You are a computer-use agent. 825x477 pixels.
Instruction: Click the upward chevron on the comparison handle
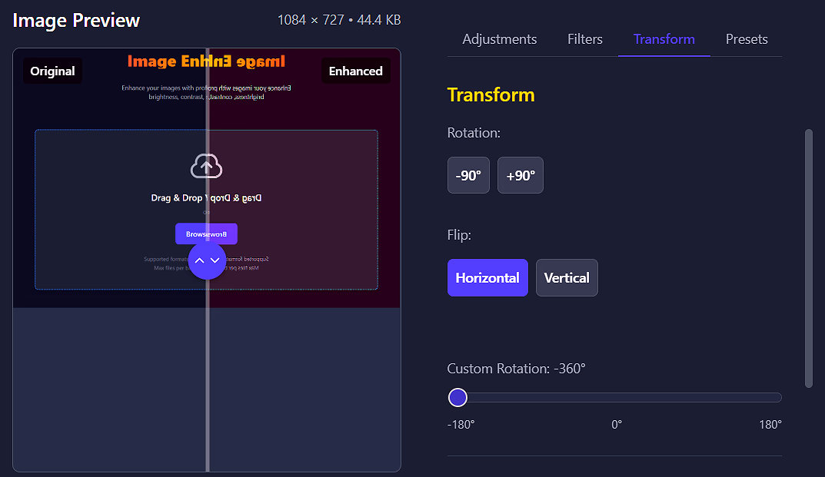pyautogui.click(x=198, y=260)
